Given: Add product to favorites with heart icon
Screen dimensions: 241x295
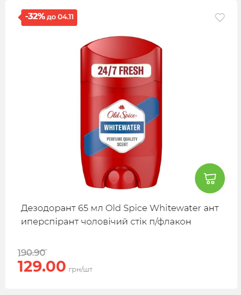Looking at the screenshot, I should [x=220, y=18].
